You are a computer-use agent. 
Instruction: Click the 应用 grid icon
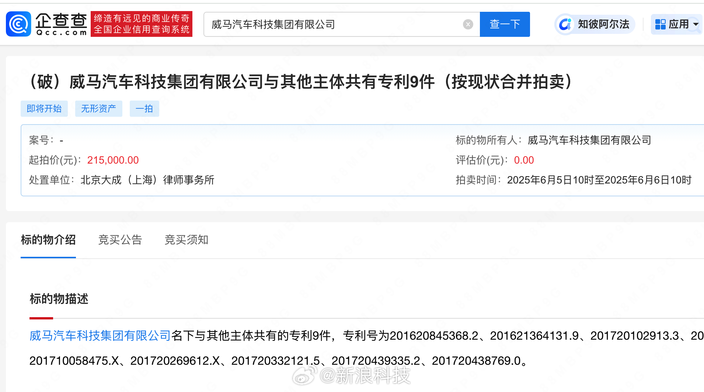[x=660, y=24]
